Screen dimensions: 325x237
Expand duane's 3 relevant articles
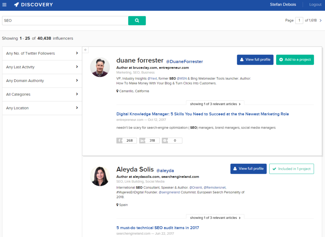coord(215,104)
